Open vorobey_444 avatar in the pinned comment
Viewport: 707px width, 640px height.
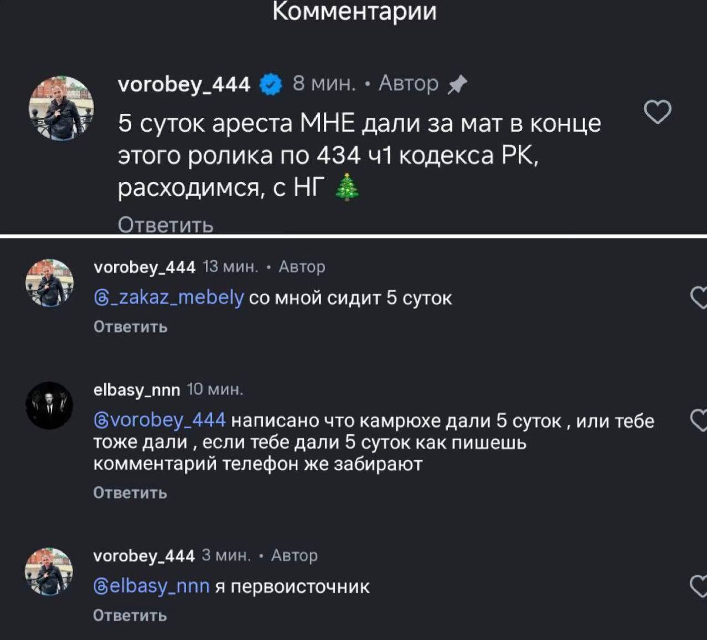(61, 108)
